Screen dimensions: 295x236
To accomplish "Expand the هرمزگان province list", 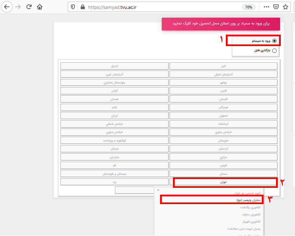I will (x=223, y=107).
